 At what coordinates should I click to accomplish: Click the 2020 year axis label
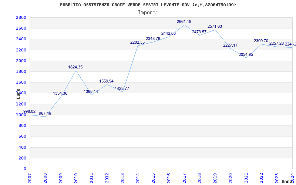[231, 178]
